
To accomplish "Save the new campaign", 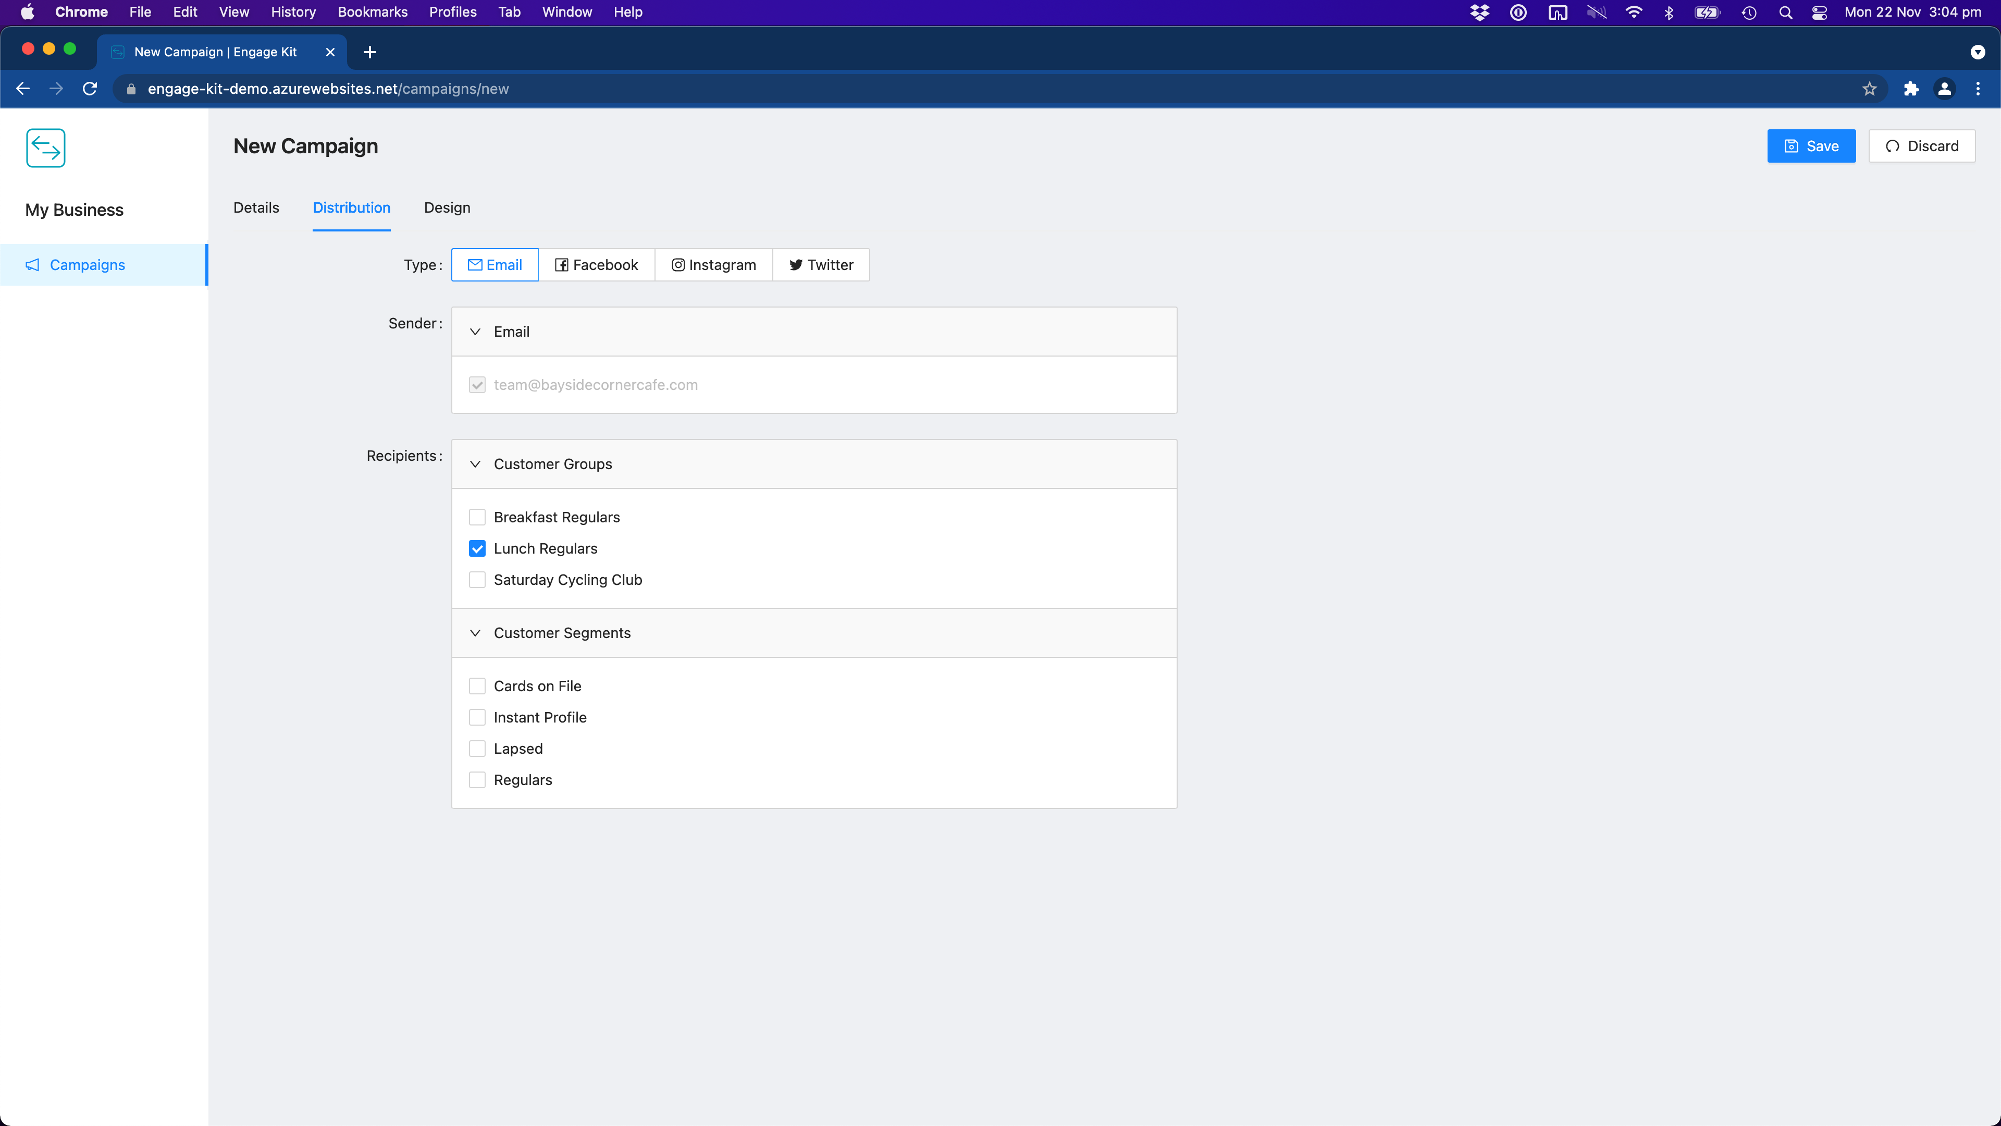I will tap(1811, 146).
